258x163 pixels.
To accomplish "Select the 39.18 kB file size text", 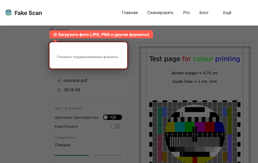I will point(72,90).
